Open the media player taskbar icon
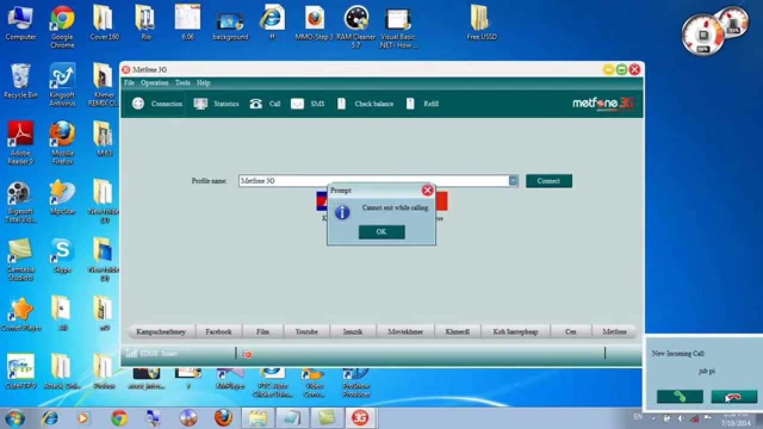The width and height of the screenshot is (763, 429). click(x=83, y=418)
